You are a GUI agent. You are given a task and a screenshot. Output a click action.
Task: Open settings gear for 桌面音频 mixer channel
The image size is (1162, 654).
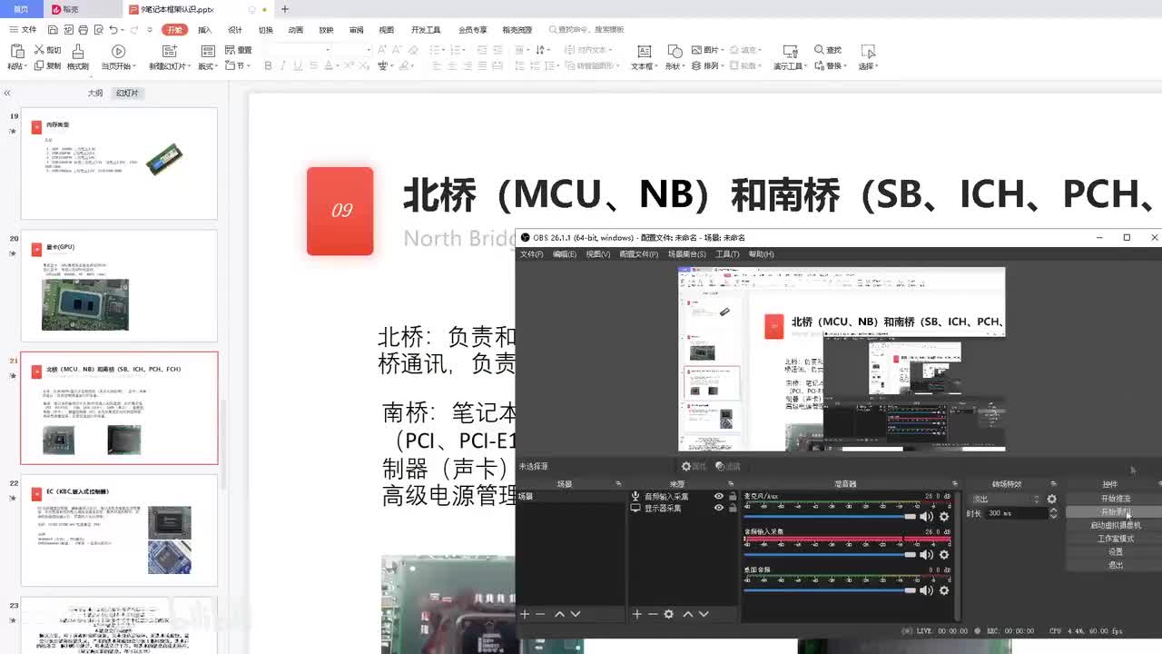click(944, 590)
